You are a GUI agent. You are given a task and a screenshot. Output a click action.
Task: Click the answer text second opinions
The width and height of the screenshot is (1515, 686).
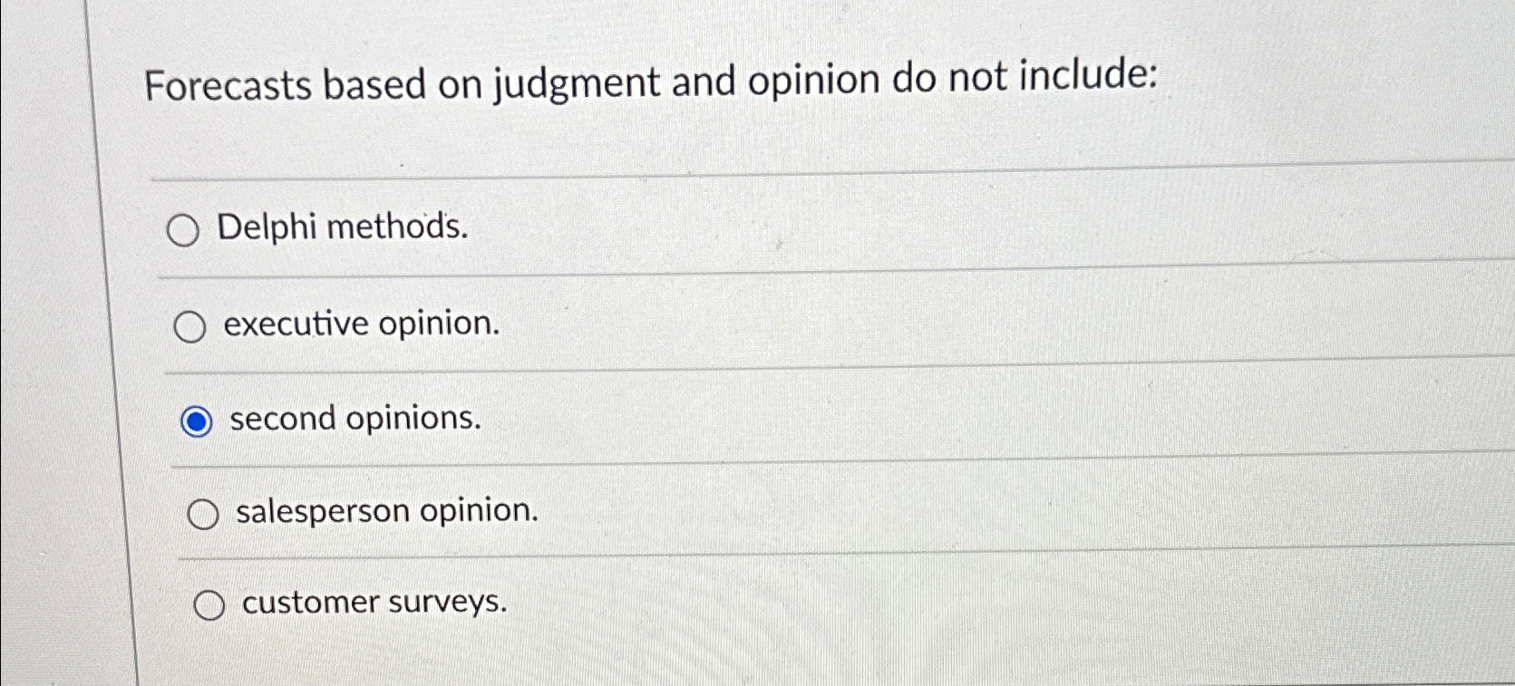tap(354, 418)
